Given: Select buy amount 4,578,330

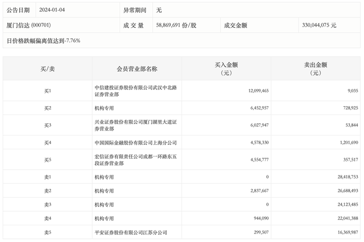Looking at the screenshot, I should coord(259,143).
